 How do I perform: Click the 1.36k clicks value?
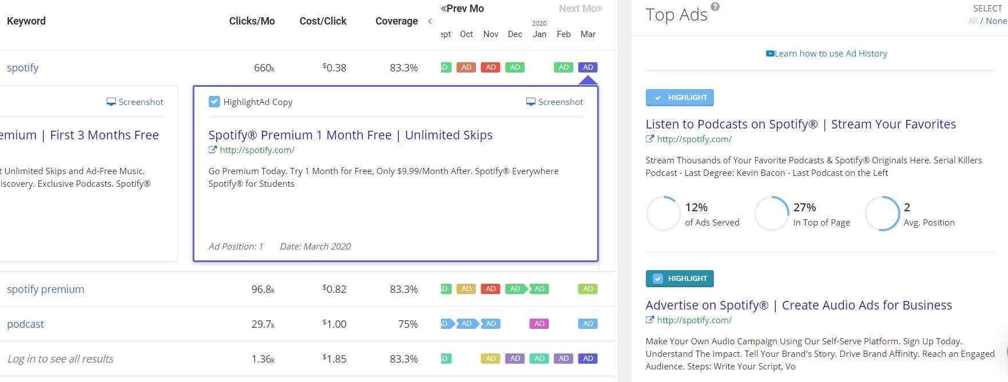[x=263, y=359]
